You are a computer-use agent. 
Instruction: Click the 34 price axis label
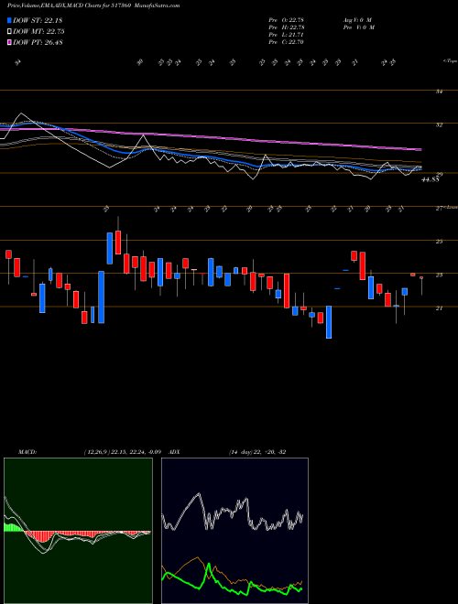[x=440, y=92]
